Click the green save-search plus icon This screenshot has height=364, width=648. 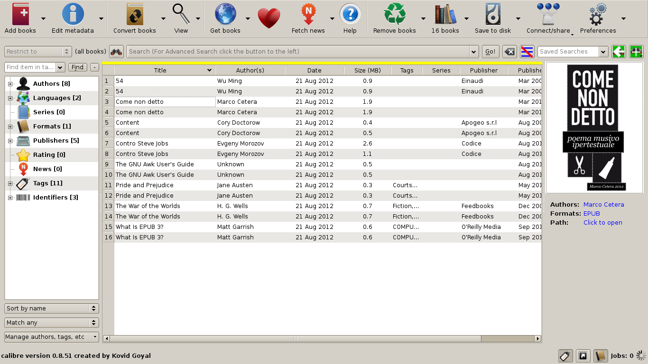coord(636,52)
